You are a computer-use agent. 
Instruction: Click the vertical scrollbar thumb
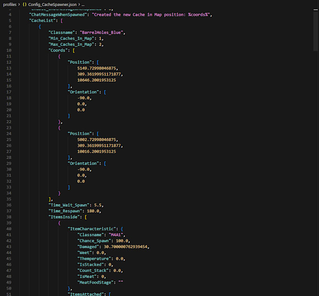tap(316, 30)
